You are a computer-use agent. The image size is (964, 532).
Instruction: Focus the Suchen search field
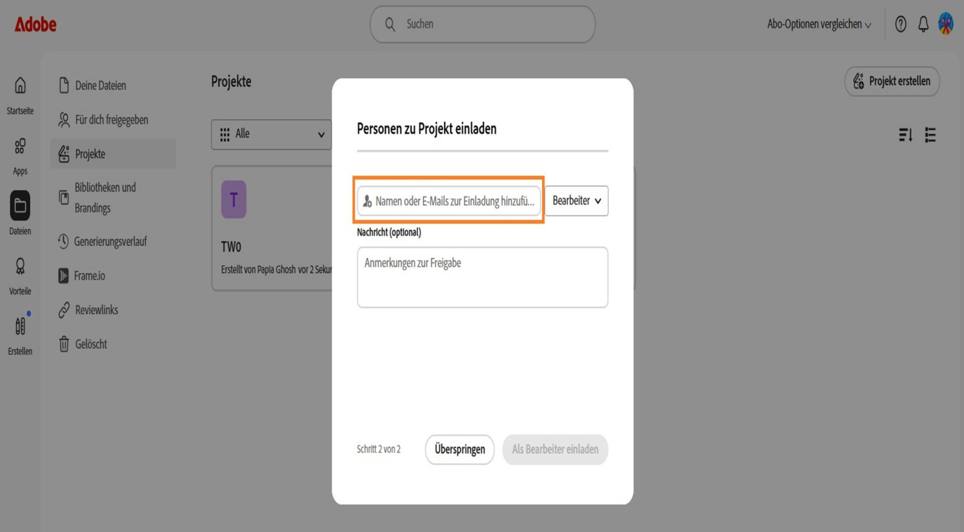tap(483, 24)
